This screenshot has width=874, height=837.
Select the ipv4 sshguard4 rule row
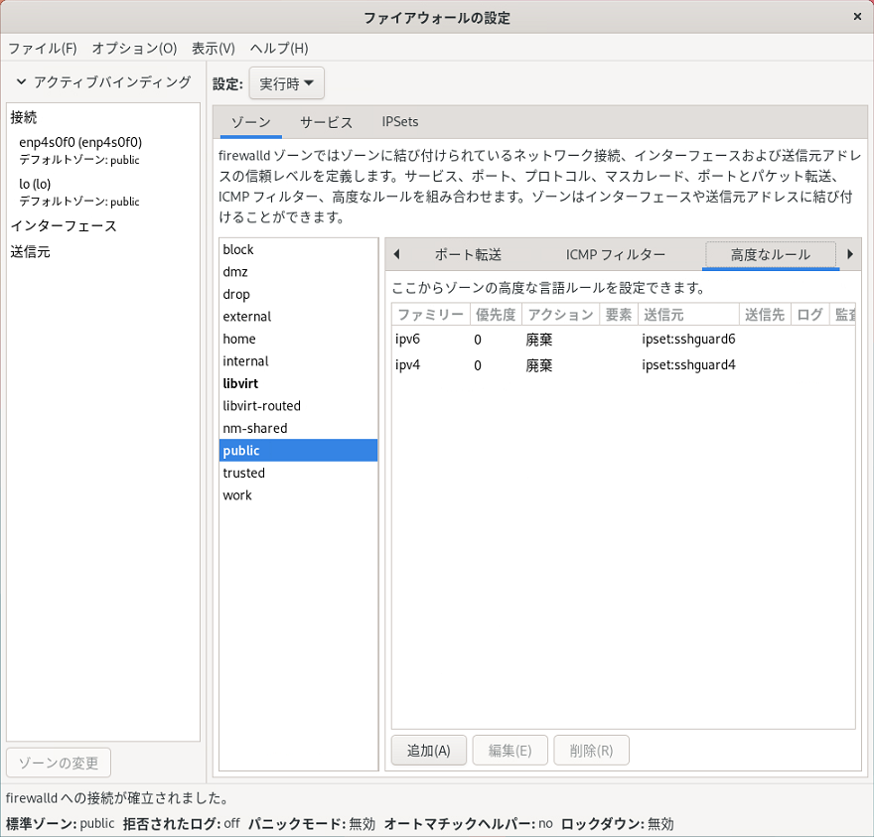click(622, 365)
